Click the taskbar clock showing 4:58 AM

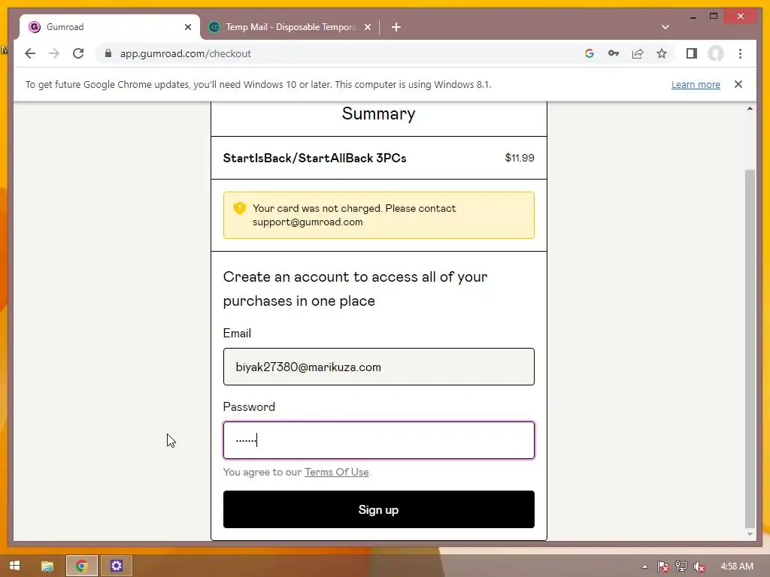(x=737, y=566)
